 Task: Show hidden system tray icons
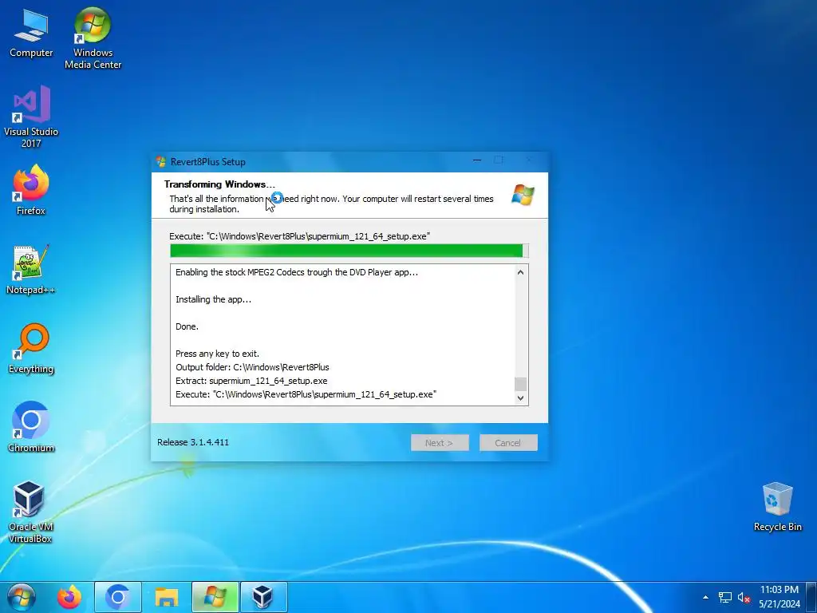point(705,597)
